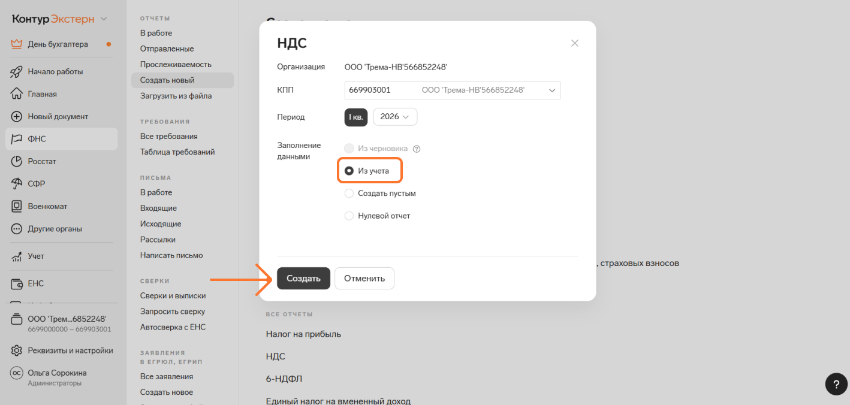Open the help question mark button
Image resolution: width=850 pixels, height=405 pixels.
click(836, 384)
